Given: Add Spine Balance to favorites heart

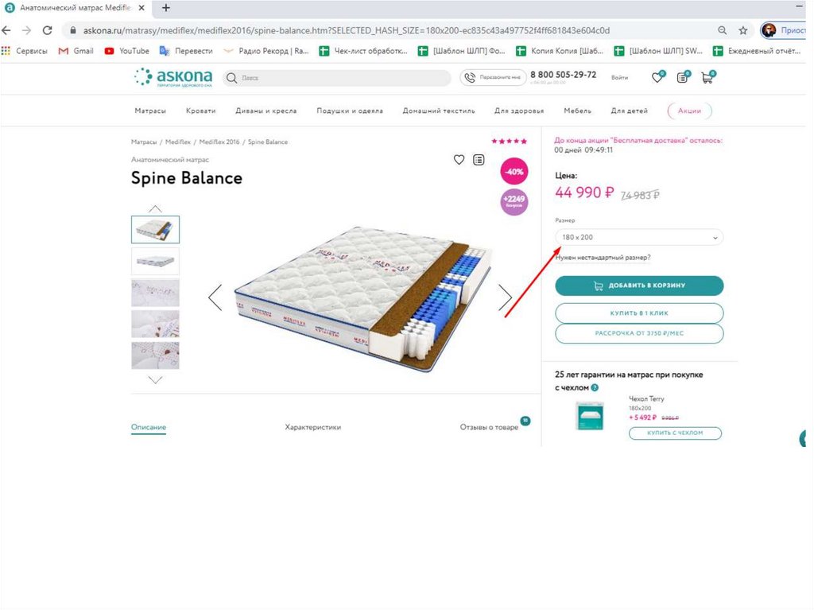Looking at the screenshot, I should pos(459,160).
